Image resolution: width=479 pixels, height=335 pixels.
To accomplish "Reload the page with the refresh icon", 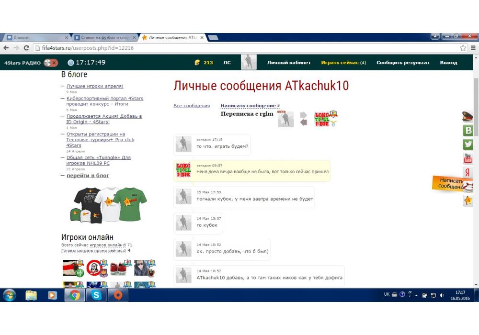I will pyautogui.click(x=27, y=48).
